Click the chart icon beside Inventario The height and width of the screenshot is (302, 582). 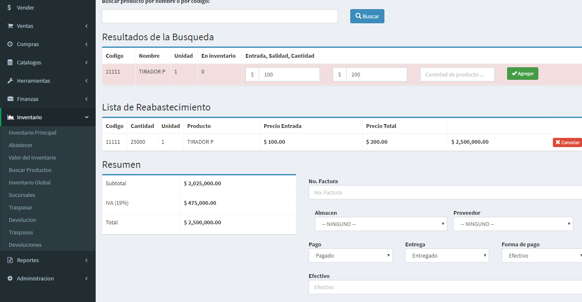pos(10,117)
